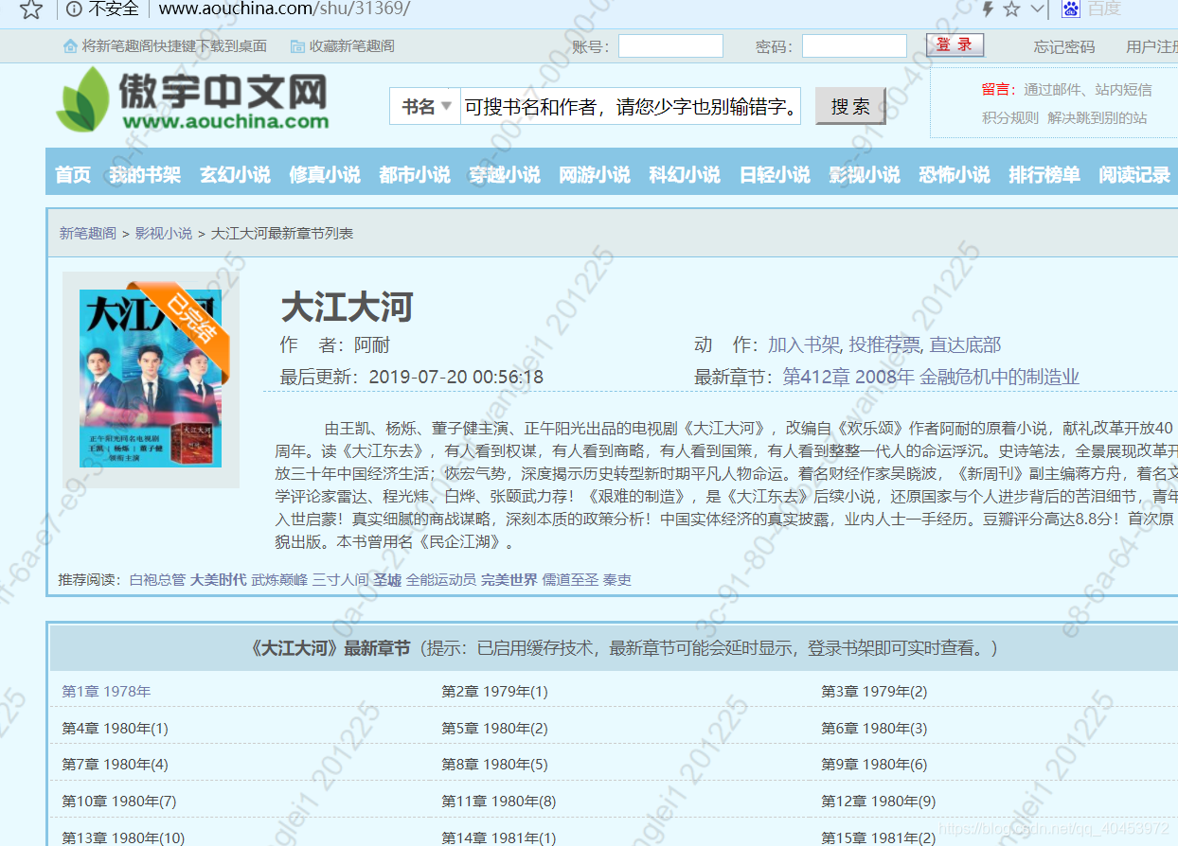Open 我的书架 in the navigation bar
This screenshot has height=846, width=1178.
pyautogui.click(x=145, y=174)
